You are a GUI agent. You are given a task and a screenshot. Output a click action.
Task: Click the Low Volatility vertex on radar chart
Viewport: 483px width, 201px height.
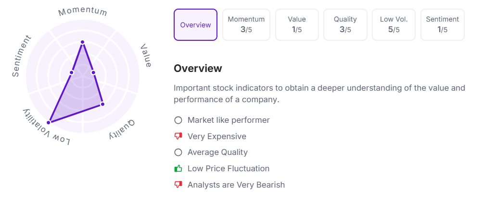pyautogui.click(x=48, y=122)
